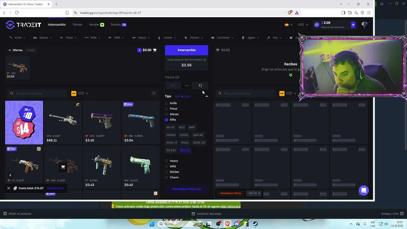The width and height of the screenshot is (407, 229).
Task: Open the Brave Rewards triangle icon
Action: tap(297, 13)
